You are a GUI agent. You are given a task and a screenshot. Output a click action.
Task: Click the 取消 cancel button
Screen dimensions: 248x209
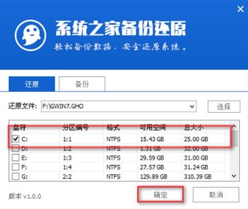[x=216, y=195]
